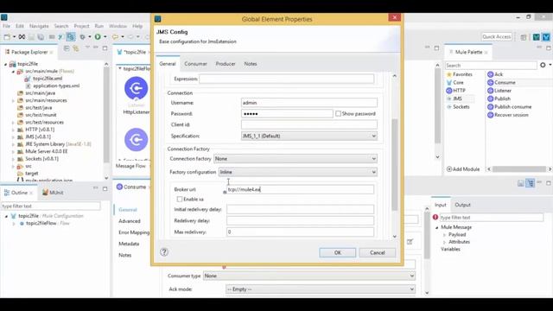Expand the JRE System Library node
553x311 pixels.
pyautogui.click(x=14, y=144)
